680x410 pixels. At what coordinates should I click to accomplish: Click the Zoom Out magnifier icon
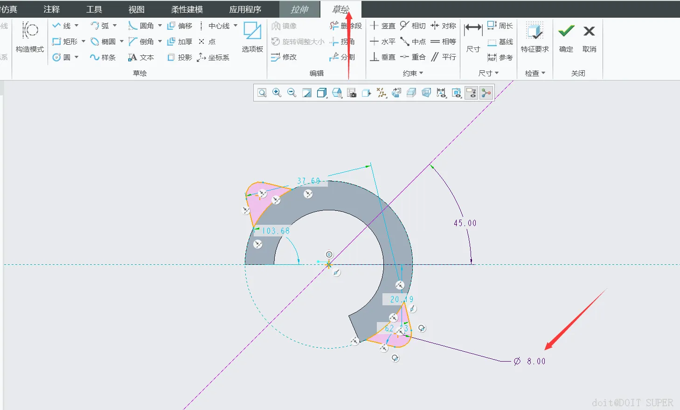pyautogui.click(x=292, y=93)
